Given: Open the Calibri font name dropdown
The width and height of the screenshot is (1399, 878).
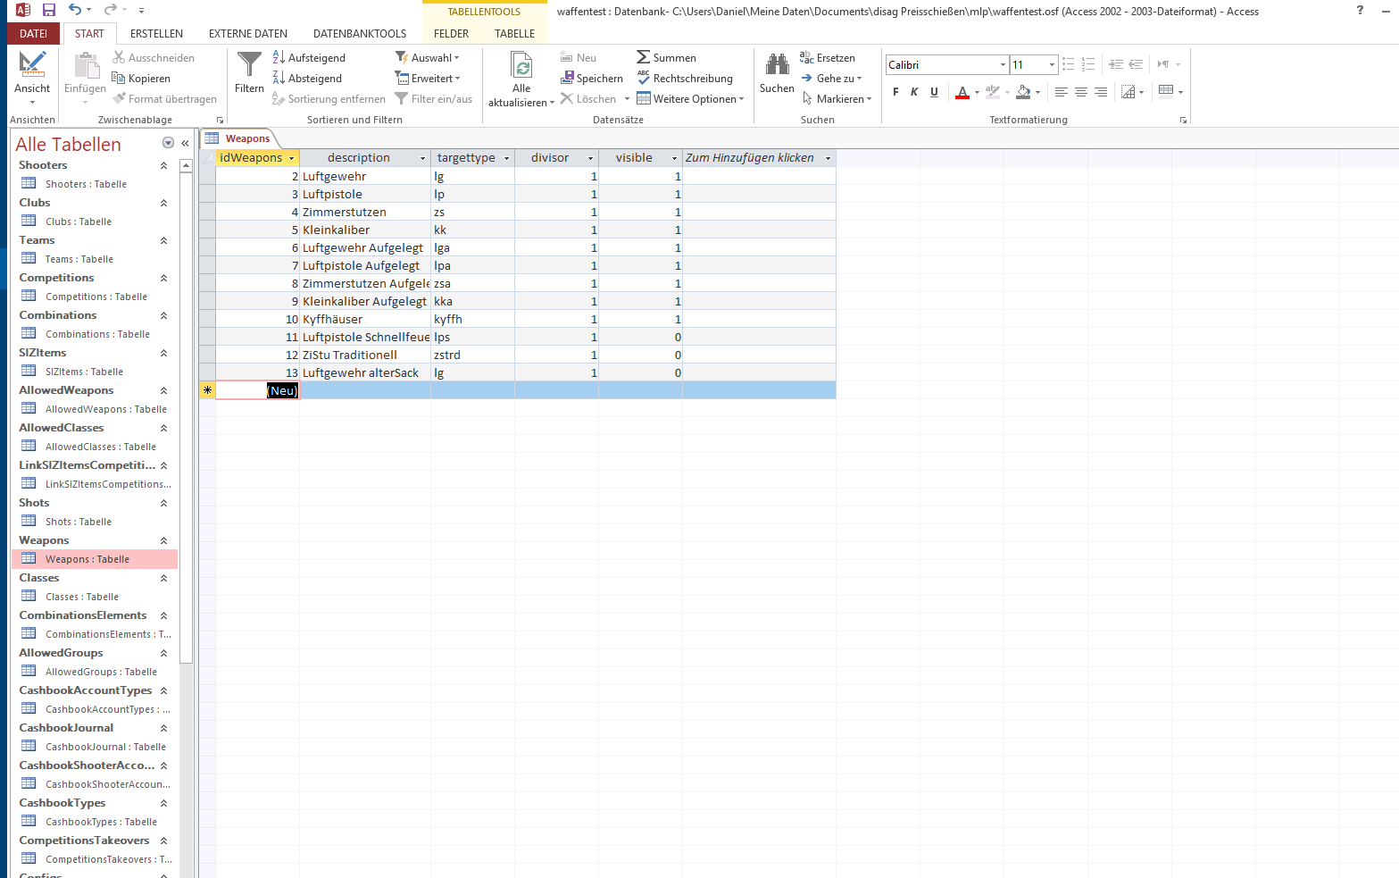Looking at the screenshot, I should click(1003, 65).
